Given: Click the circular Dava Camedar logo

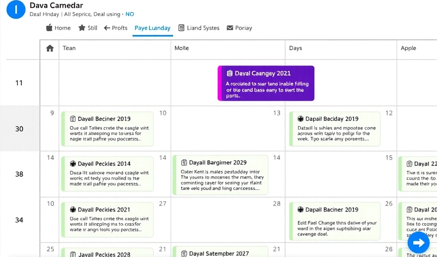Looking at the screenshot, I should click(x=16, y=9).
